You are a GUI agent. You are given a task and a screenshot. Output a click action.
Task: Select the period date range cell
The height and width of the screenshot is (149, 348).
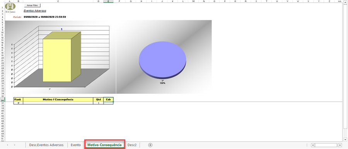tap(44, 17)
